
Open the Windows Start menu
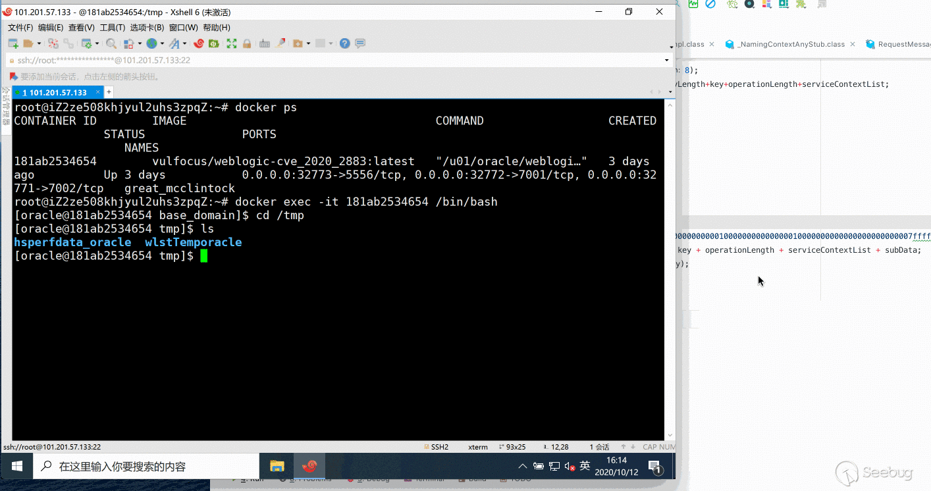17,467
